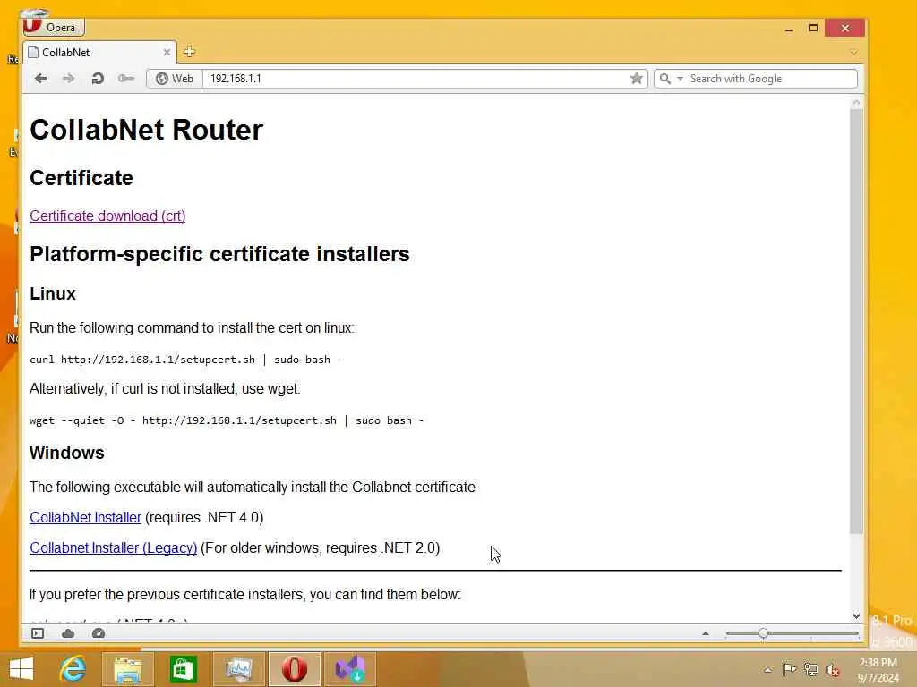Go forward to next page
917x687 pixels.
[x=68, y=79]
